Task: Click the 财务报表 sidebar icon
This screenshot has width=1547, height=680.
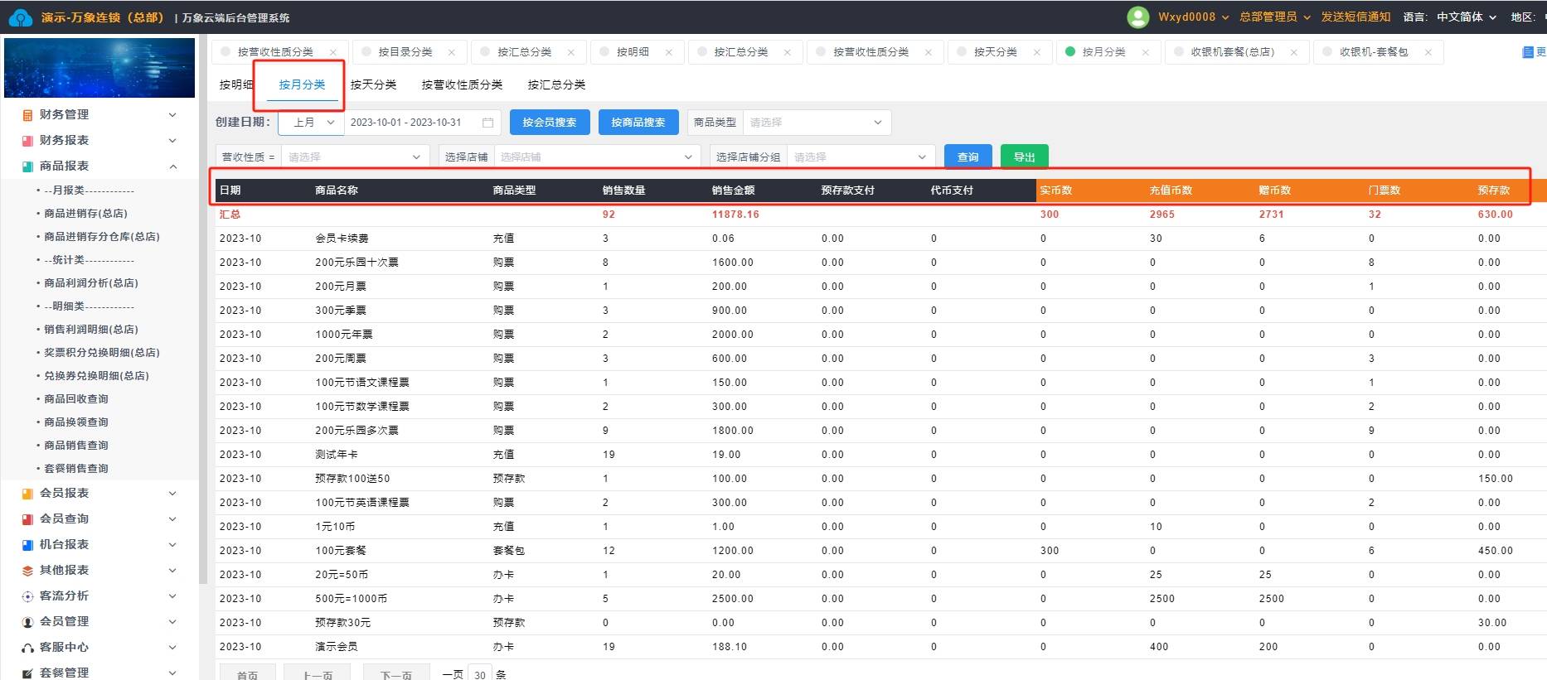Action: tap(27, 141)
